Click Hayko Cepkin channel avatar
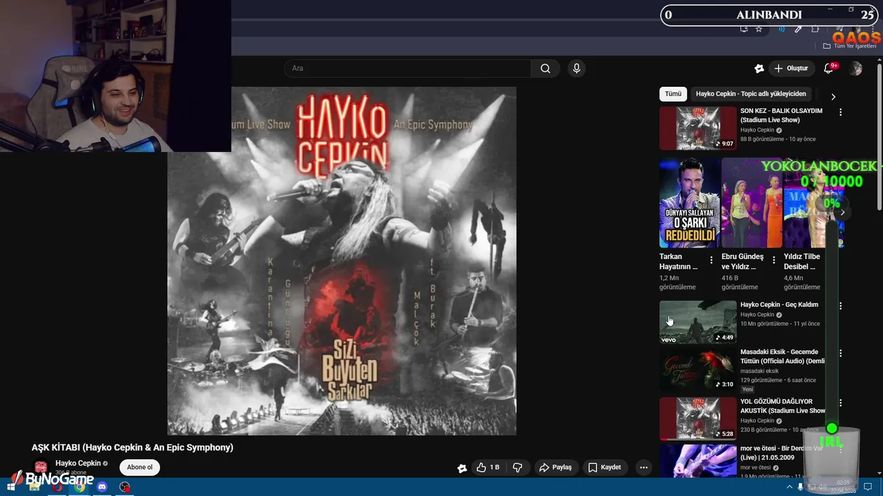Screen dimensions: 883x496 tap(41, 468)
